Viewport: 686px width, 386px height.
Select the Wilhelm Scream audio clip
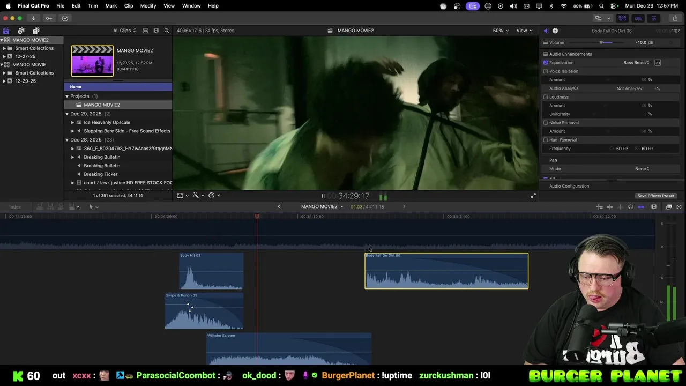coord(289,349)
